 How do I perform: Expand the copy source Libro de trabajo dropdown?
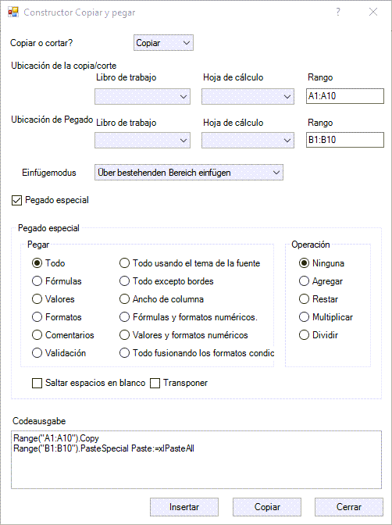pos(142,96)
